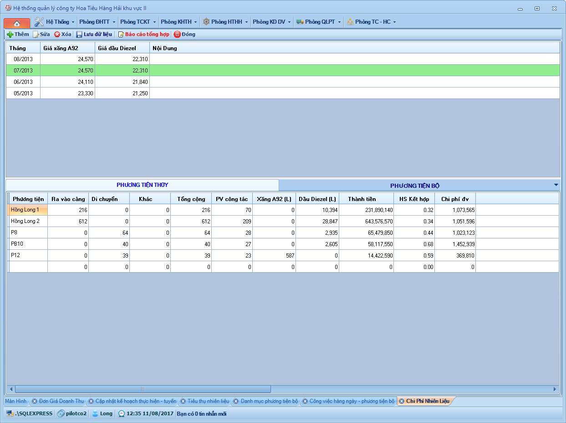Click the horizontal scrollbar right arrow
Image resolution: width=566 pixels, height=423 pixels.
[x=555, y=389]
